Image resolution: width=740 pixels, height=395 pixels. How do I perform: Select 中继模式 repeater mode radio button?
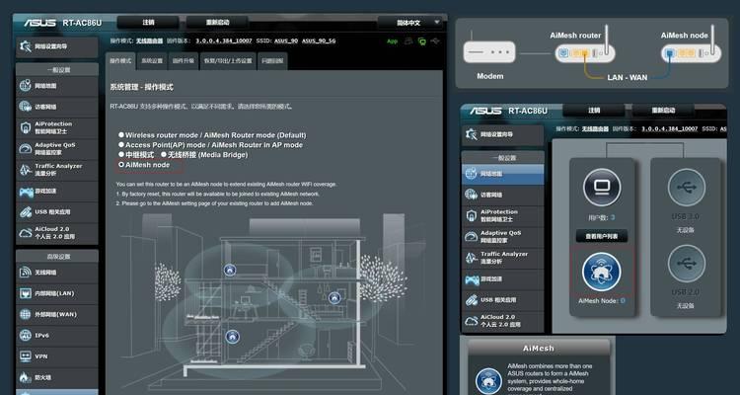coord(121,154)
